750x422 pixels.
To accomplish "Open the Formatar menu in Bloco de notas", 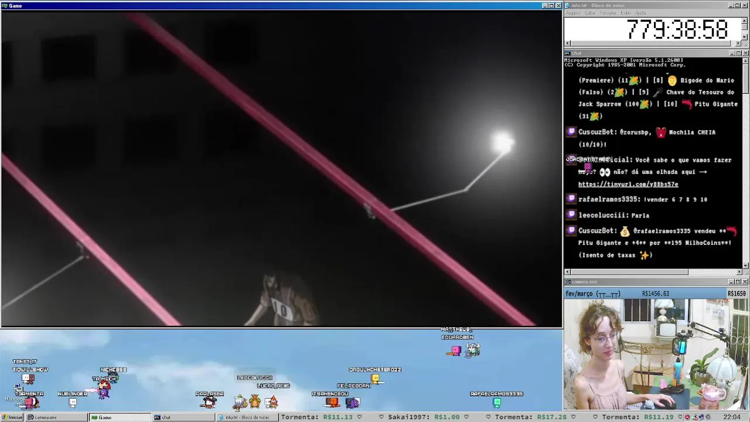I will 608,13.
